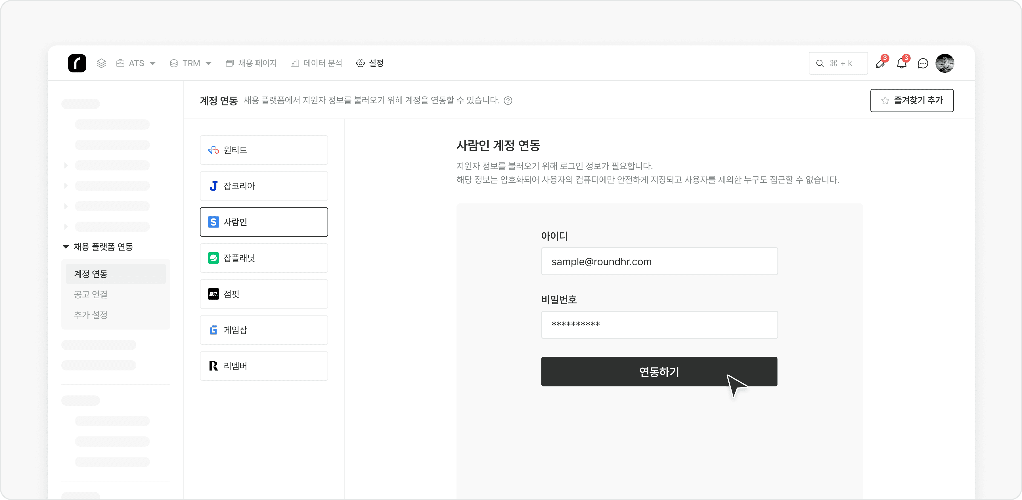Click the Round logo icon in header
The height and width of the screenshot is (500, 1022).
[77, 63]
